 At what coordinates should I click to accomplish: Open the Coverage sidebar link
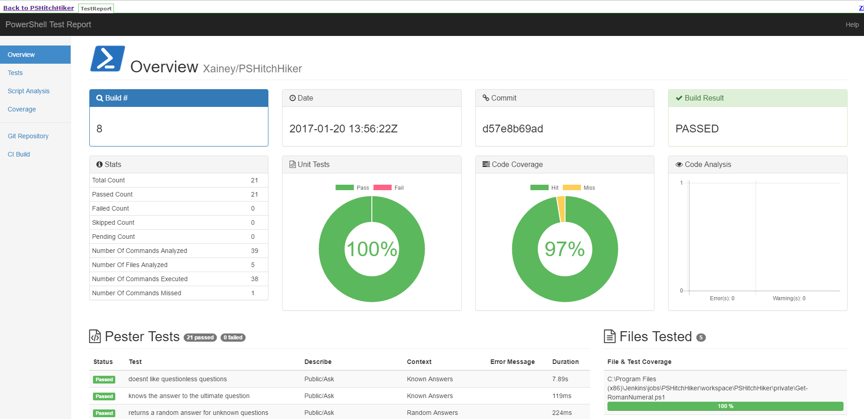click(22, 109)
